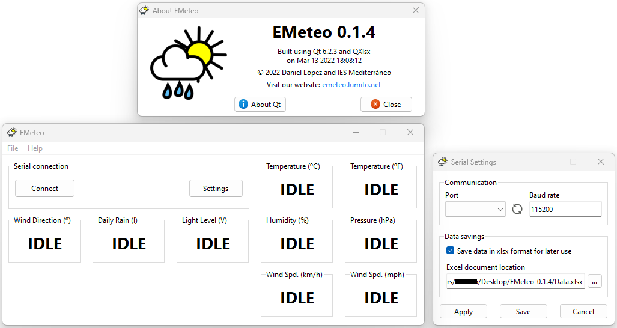Open Settings from the Serial connection group

[x=216, y=189]
